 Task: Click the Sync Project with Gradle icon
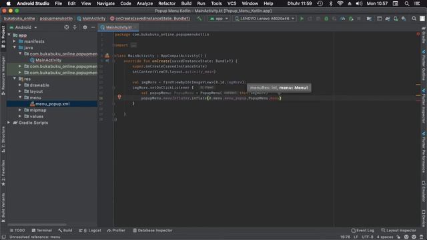click(x=387, y=19)
